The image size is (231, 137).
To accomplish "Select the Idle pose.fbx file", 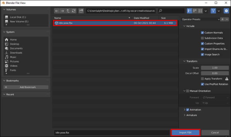I will (x=115, y=23).
